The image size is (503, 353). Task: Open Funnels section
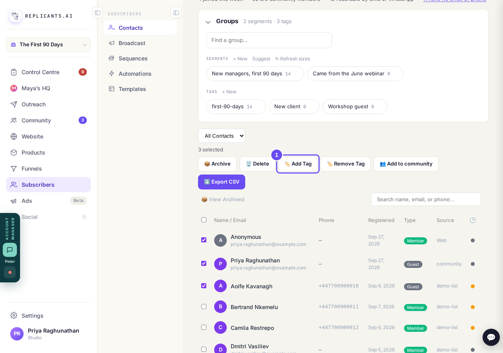(x=48, y=169)
